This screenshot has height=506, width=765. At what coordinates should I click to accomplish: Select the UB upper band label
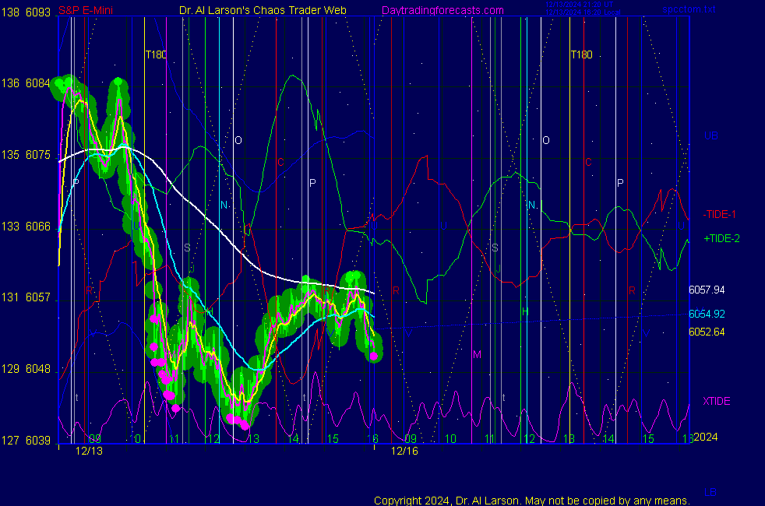[x=710, y=135]
